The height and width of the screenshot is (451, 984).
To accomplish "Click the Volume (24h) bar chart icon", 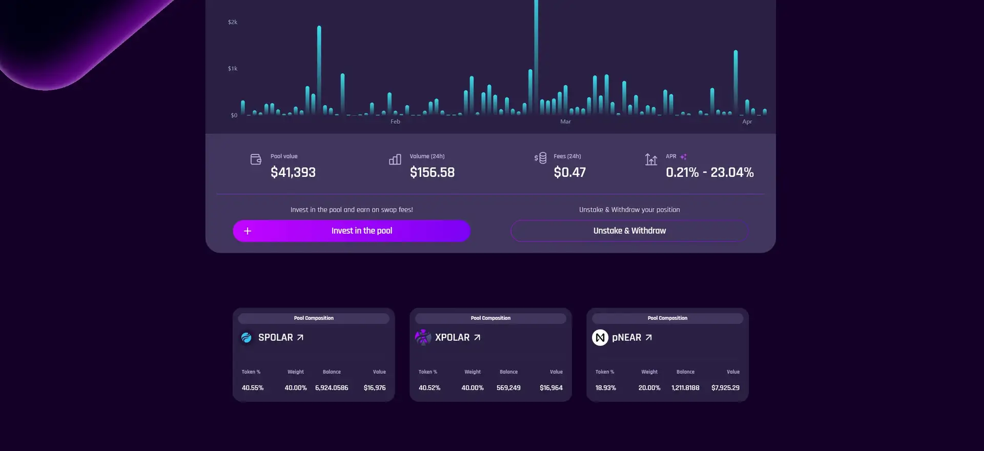I will point(395,159).
